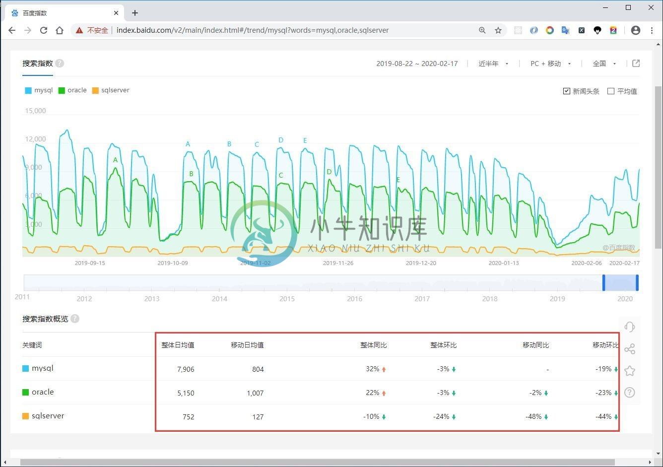
Task: Toggle the oracle legend series
Action: pos(72,90)
